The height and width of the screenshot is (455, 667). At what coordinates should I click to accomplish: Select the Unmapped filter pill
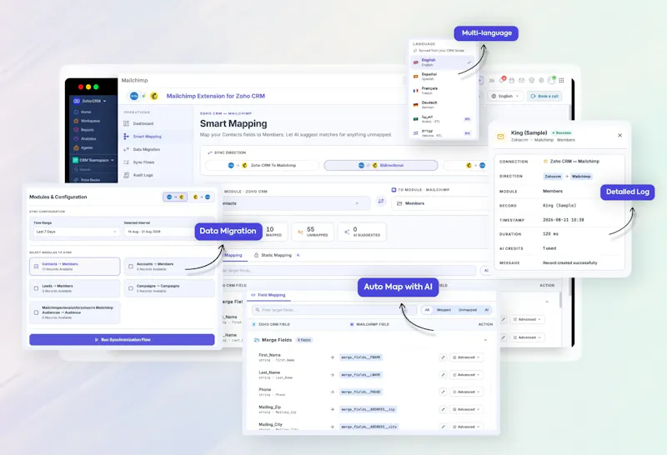coord(468,310)
